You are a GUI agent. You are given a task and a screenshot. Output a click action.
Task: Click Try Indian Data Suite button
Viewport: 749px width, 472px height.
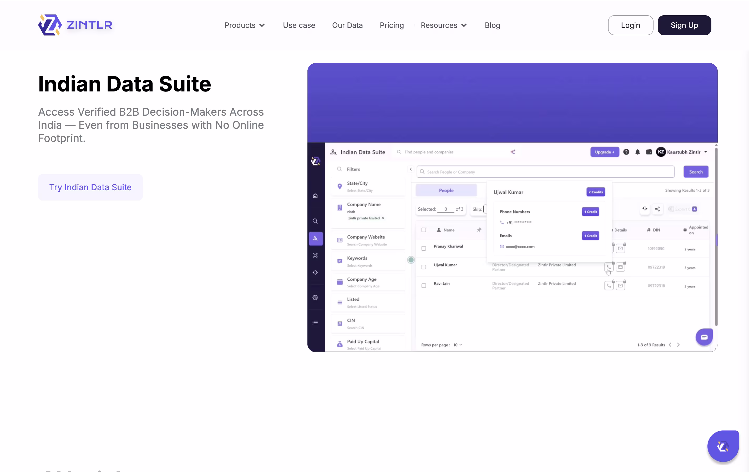90,187
